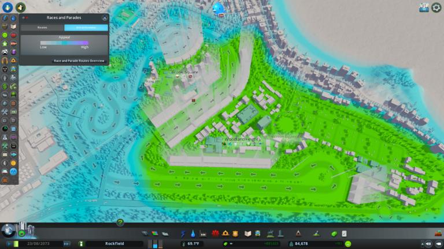The width and height of the screenshot is (444, 249).
Task: Open the help question mark advisor
Action: pyautogui.click(x=120, y=222)
